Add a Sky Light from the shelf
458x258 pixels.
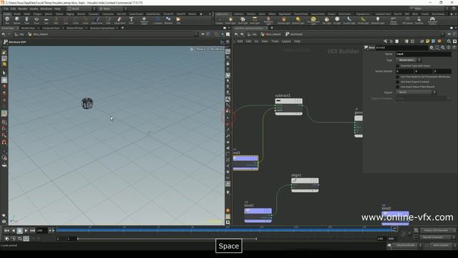[326, 20]
